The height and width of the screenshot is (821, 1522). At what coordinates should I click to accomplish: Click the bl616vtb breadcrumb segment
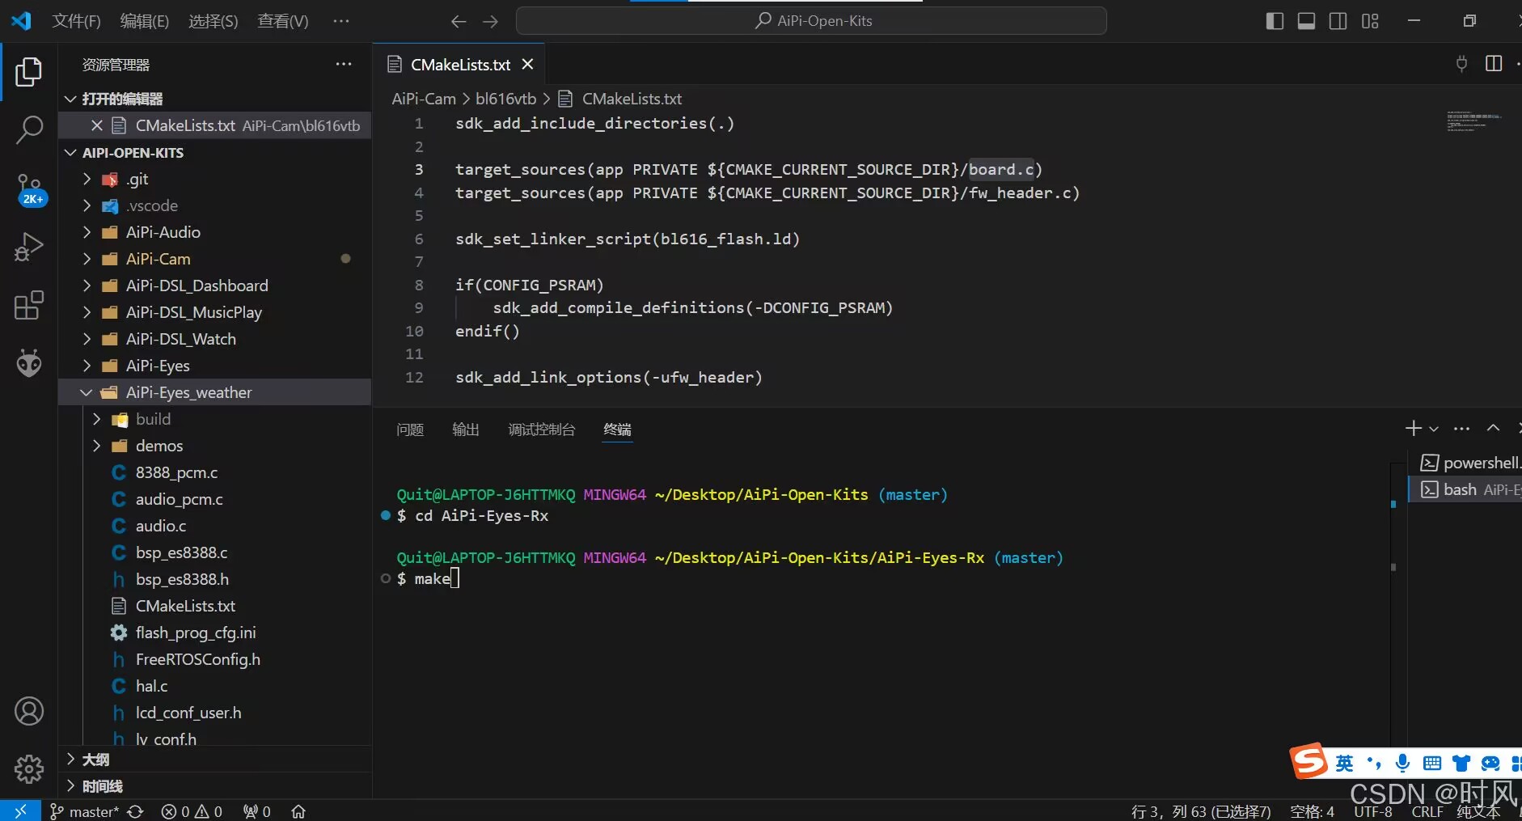tap(505, 99)
